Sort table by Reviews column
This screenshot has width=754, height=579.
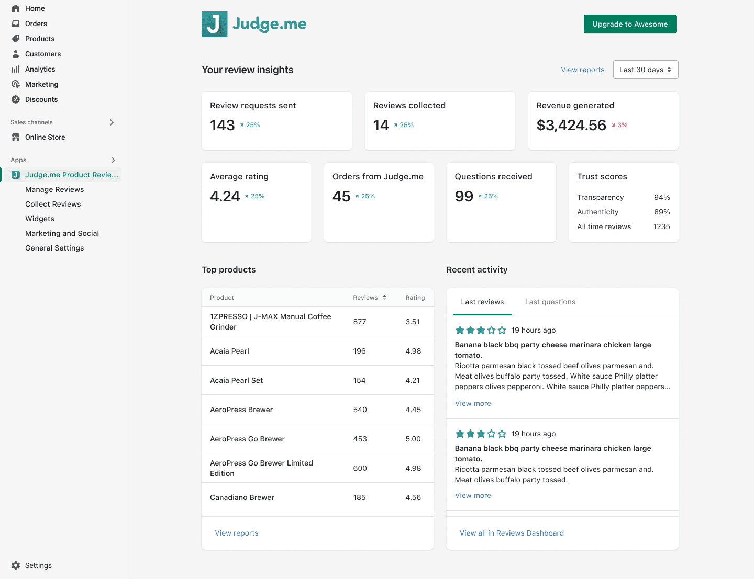tap(370, 298)
